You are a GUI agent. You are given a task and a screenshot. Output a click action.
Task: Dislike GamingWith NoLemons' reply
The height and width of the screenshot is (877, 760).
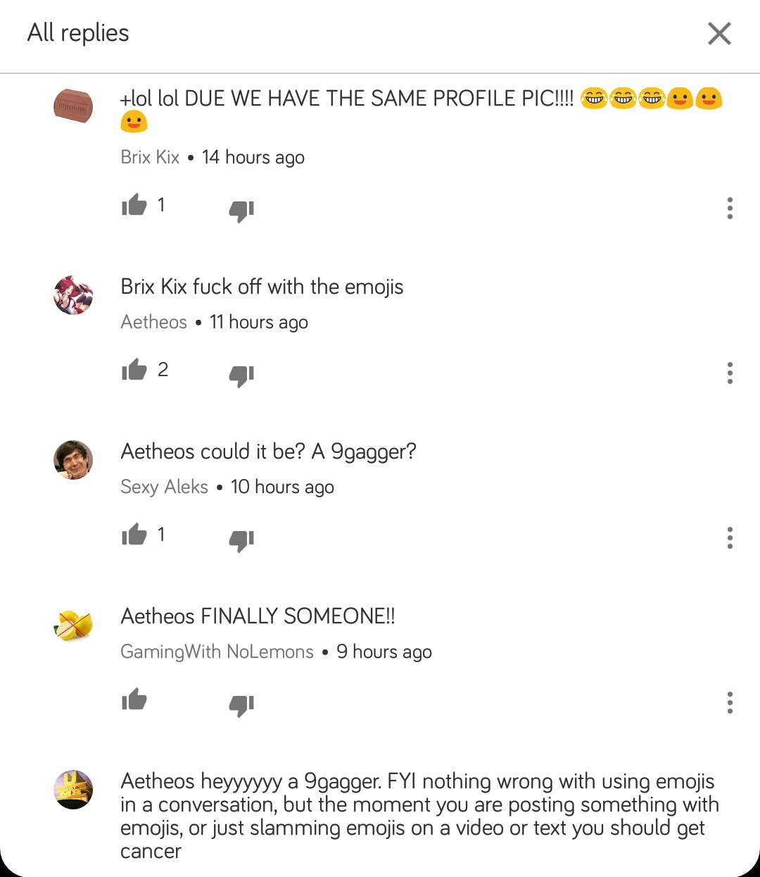click(241, 704)
